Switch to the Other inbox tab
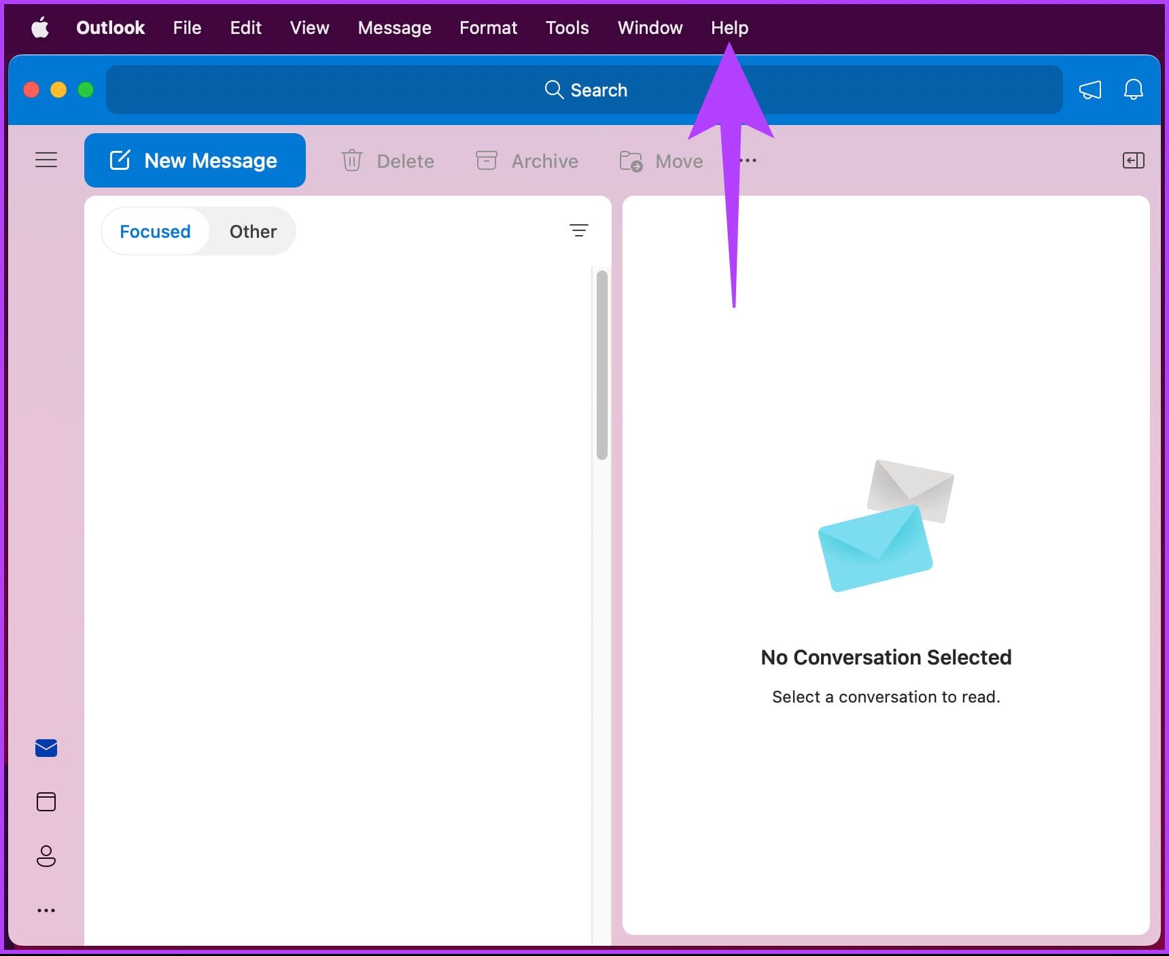The height and width of the screenshot is (956, 1169). (253, 231)
